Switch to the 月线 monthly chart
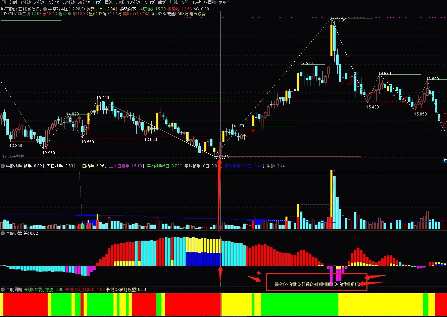This screenshot has height=317, width=447. 120,2
